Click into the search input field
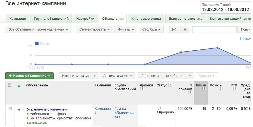Screen dimensions: 253x127 (214, 29)
